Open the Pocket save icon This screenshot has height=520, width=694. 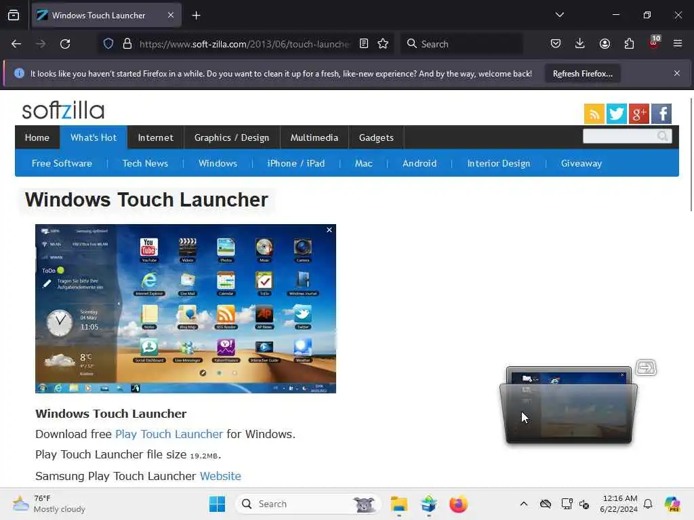point(556,43)
